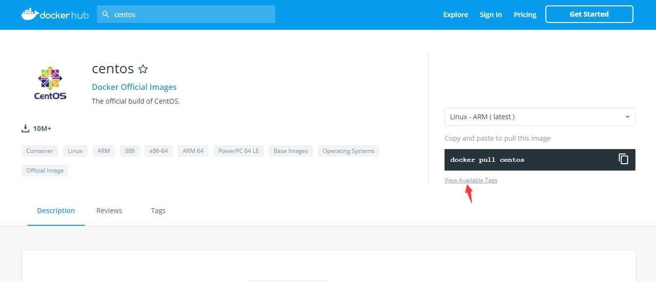This screenshot has height=282, width=656.
Task: Click in the centos search field
Action: [x=186, y=14]
